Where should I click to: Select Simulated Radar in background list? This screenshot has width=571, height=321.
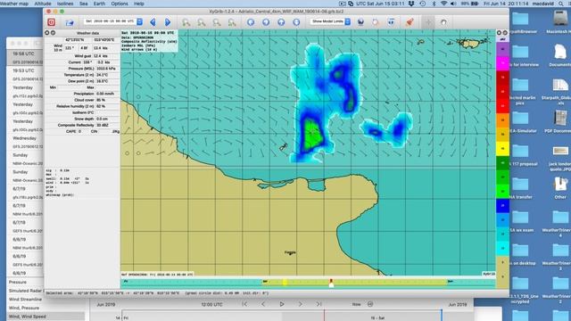tap(25, 291)
